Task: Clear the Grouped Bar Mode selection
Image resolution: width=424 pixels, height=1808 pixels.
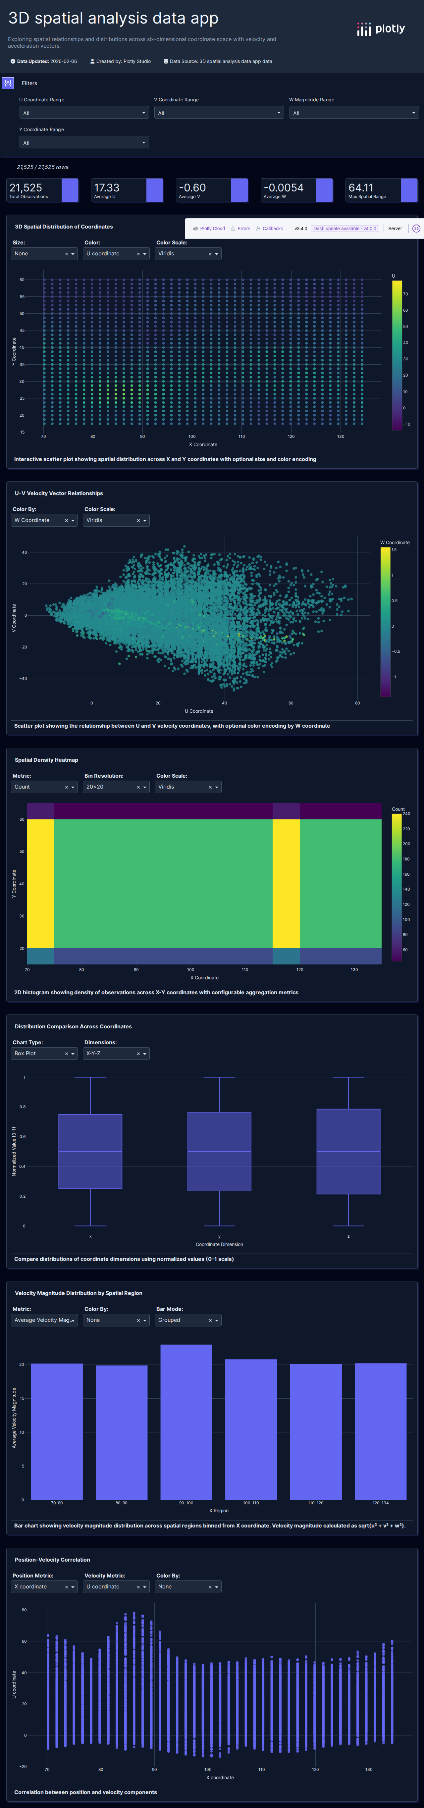Action: click(210, 1320)
